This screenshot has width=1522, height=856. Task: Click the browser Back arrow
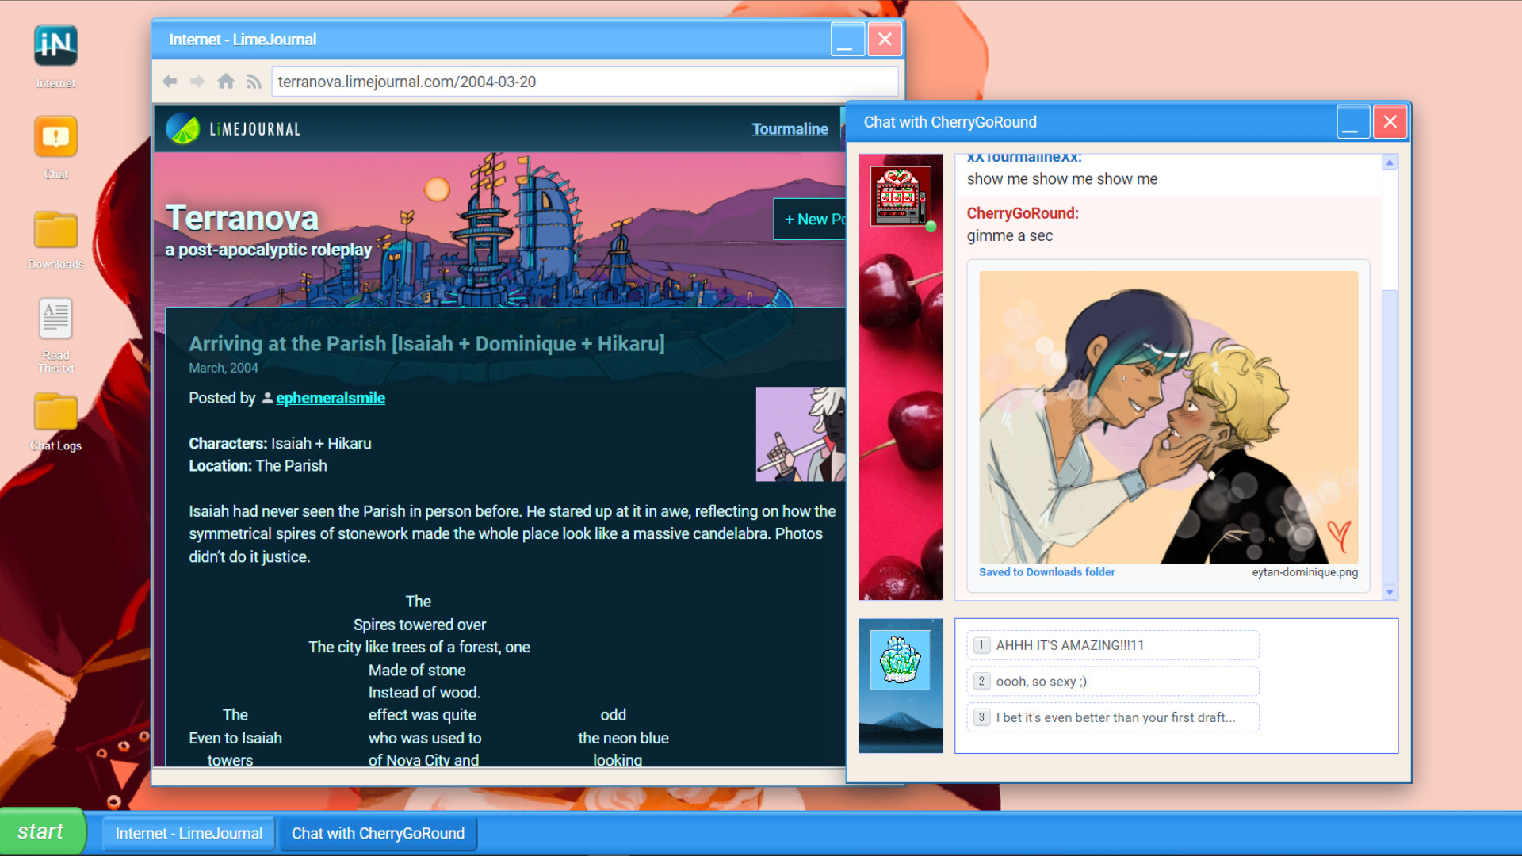pyautogui.click(x=170, y=81)
